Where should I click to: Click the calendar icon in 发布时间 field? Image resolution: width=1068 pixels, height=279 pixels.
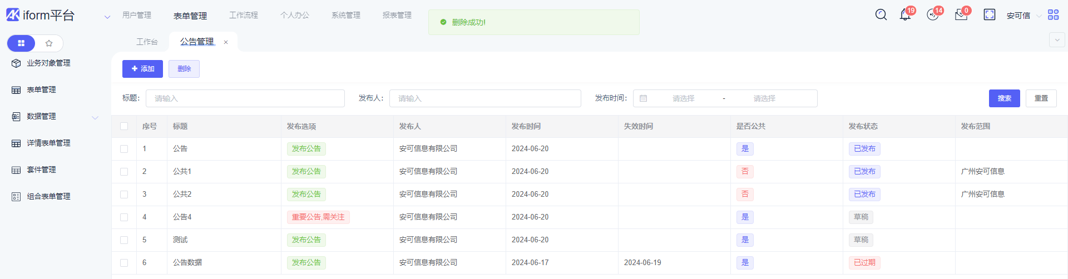click(644, 98)
